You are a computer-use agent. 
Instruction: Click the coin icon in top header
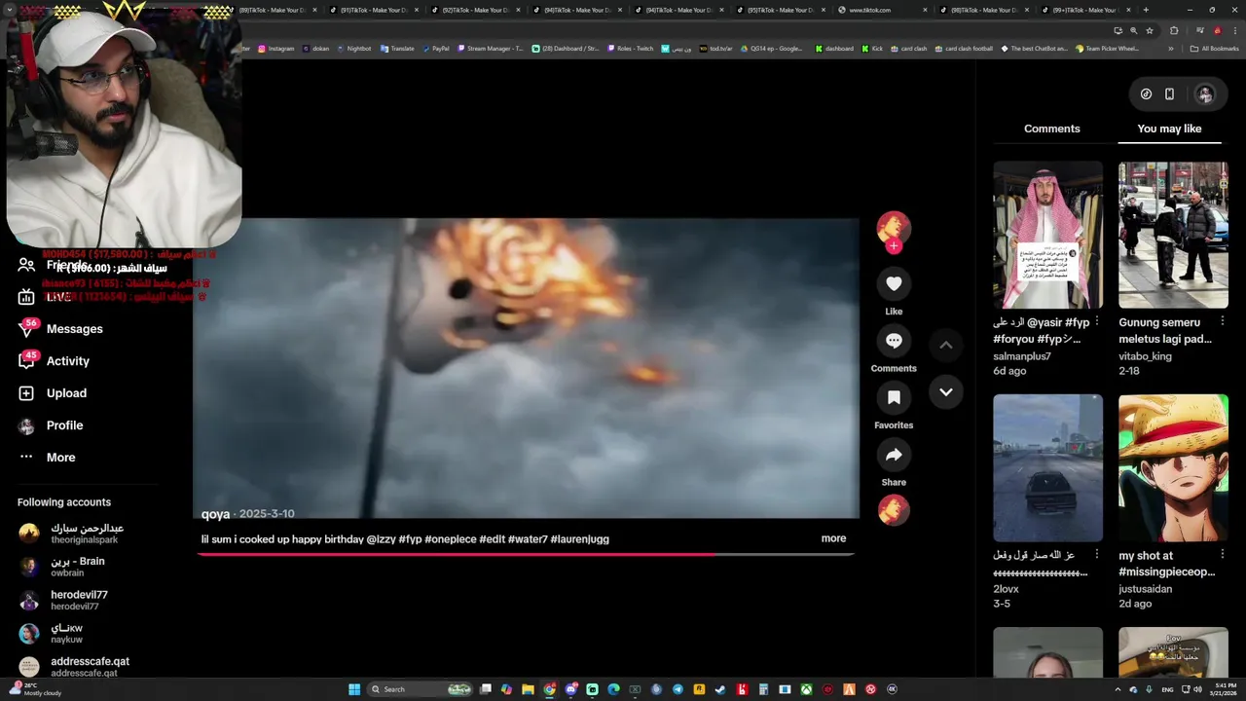pos(1146,94)
